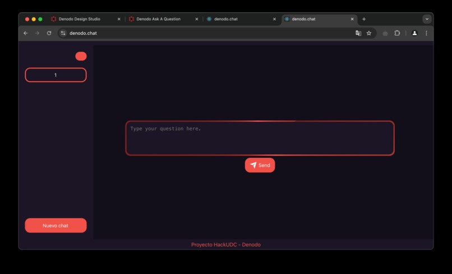Click the Send button
The height and width of the screenshot is (274, 452).
click(260, 165)
